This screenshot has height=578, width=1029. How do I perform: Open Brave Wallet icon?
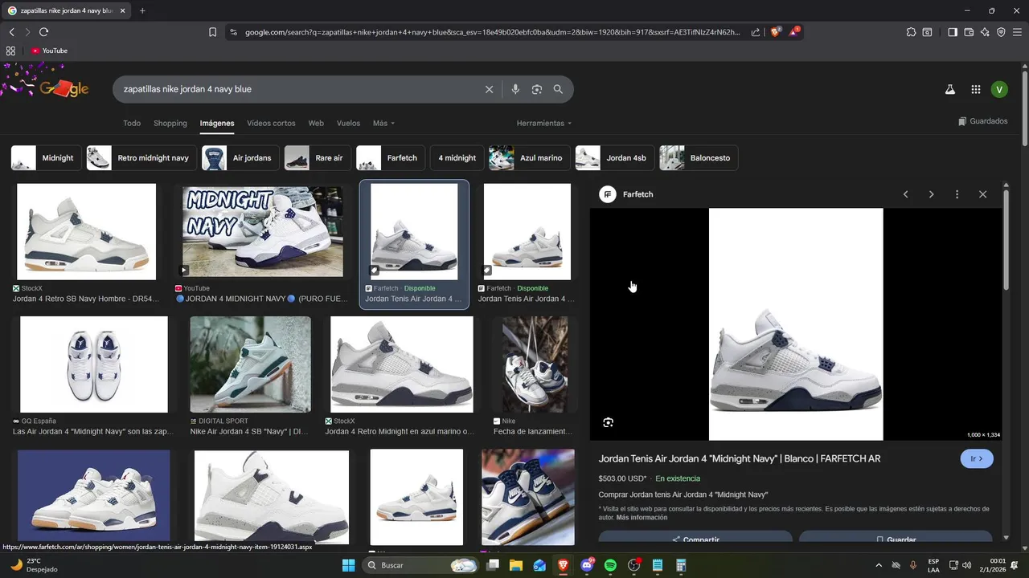click(x=969, y=32)
